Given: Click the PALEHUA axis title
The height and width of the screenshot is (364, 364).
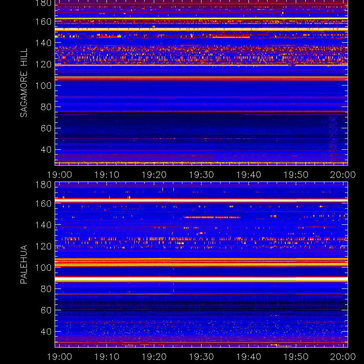Looking at the screenshot, I should (x=24, y=264).
